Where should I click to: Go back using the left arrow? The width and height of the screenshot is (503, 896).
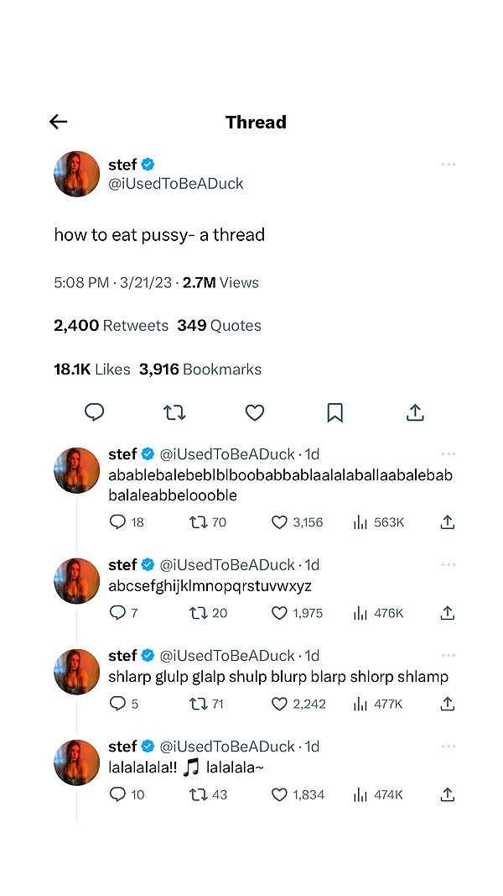click(58, 122)
